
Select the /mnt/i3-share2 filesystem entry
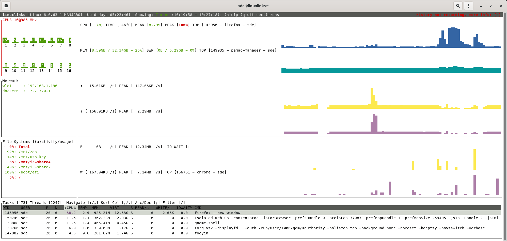coord(29,167)
